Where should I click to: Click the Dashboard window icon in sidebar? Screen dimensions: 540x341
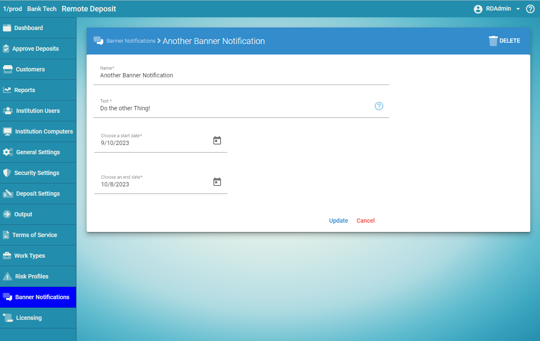coord(7,28)
